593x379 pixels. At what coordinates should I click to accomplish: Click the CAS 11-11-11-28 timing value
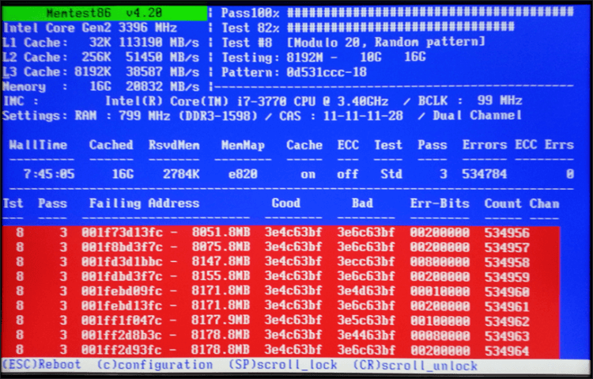click(x=341, y=116)
